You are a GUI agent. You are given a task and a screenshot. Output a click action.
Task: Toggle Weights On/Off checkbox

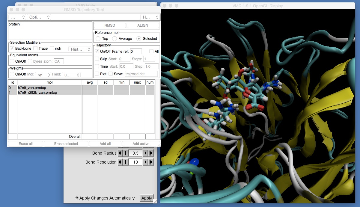pyautogui.click(x=12, y=74)
